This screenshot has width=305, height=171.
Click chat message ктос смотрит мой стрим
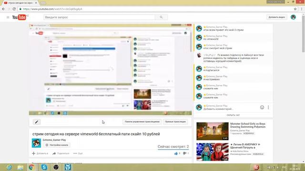coord(218,48)
